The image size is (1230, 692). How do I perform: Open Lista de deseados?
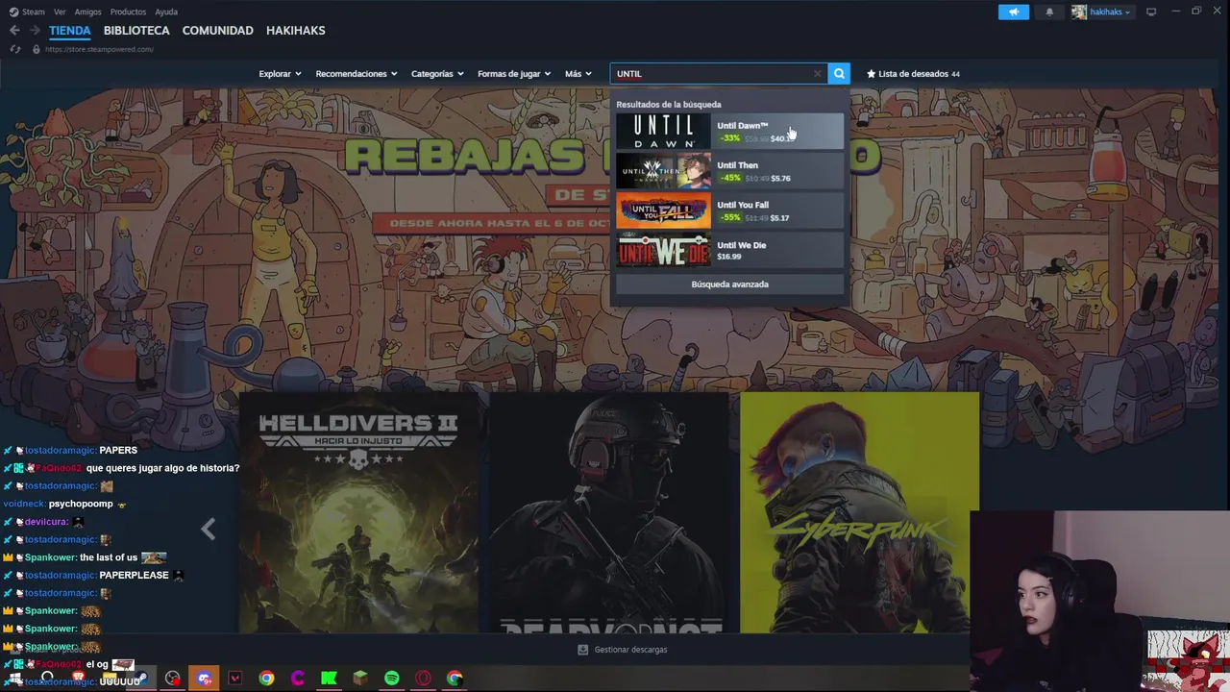coord(913,73)
